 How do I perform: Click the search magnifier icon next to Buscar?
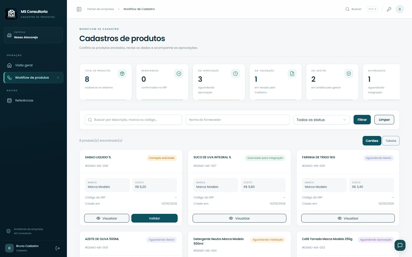347,9
